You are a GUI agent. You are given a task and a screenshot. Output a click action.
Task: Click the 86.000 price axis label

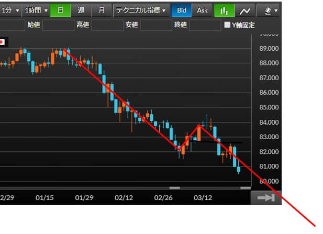click(269, 93)
